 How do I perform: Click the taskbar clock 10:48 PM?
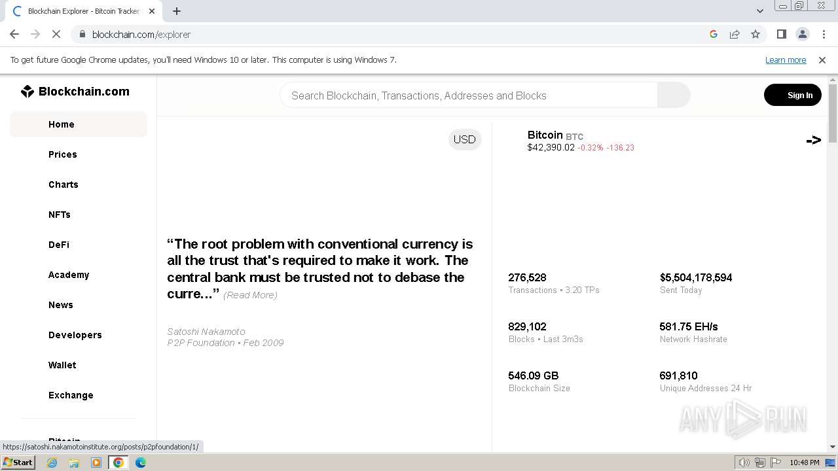pos(805,462)
